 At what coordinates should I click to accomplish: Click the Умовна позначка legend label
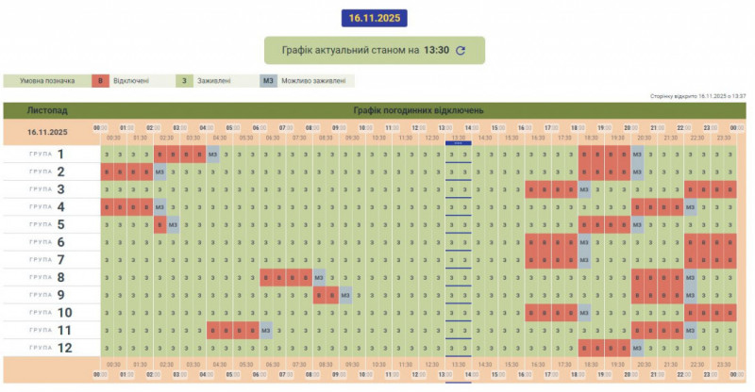pos(45,81)
